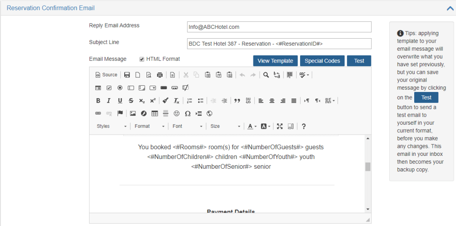Open the text color picker
This screenshot has width=456, height=226.
(x=252, y=127)
